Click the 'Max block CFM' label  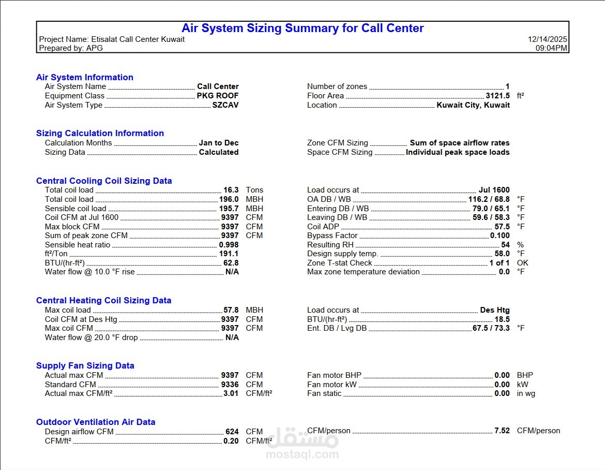pos(72,227)
